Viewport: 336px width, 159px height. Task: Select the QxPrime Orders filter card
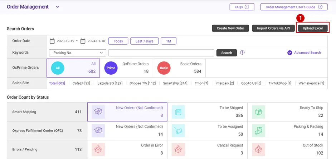tap(126, 68)
